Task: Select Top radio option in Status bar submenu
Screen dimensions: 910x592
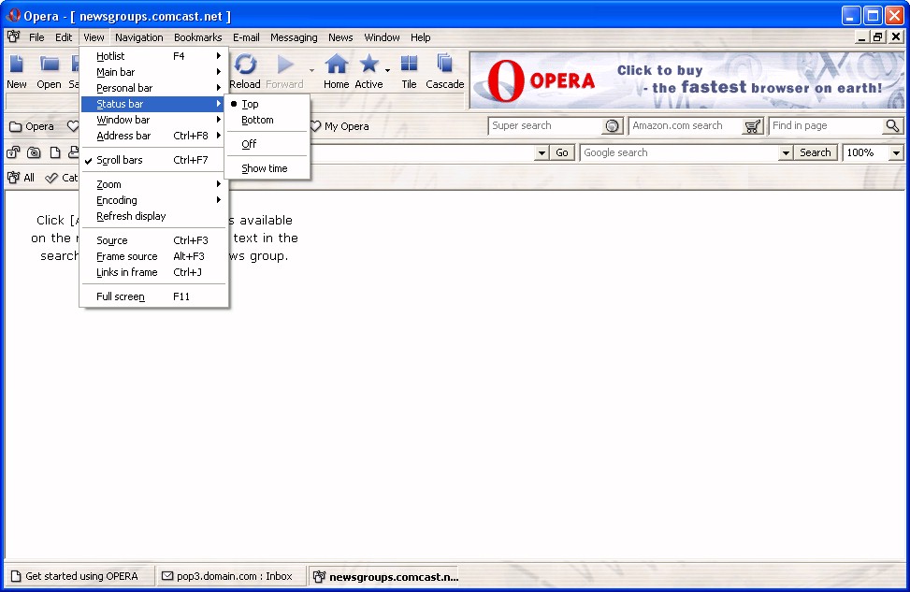Action: [x=250, y=104]
